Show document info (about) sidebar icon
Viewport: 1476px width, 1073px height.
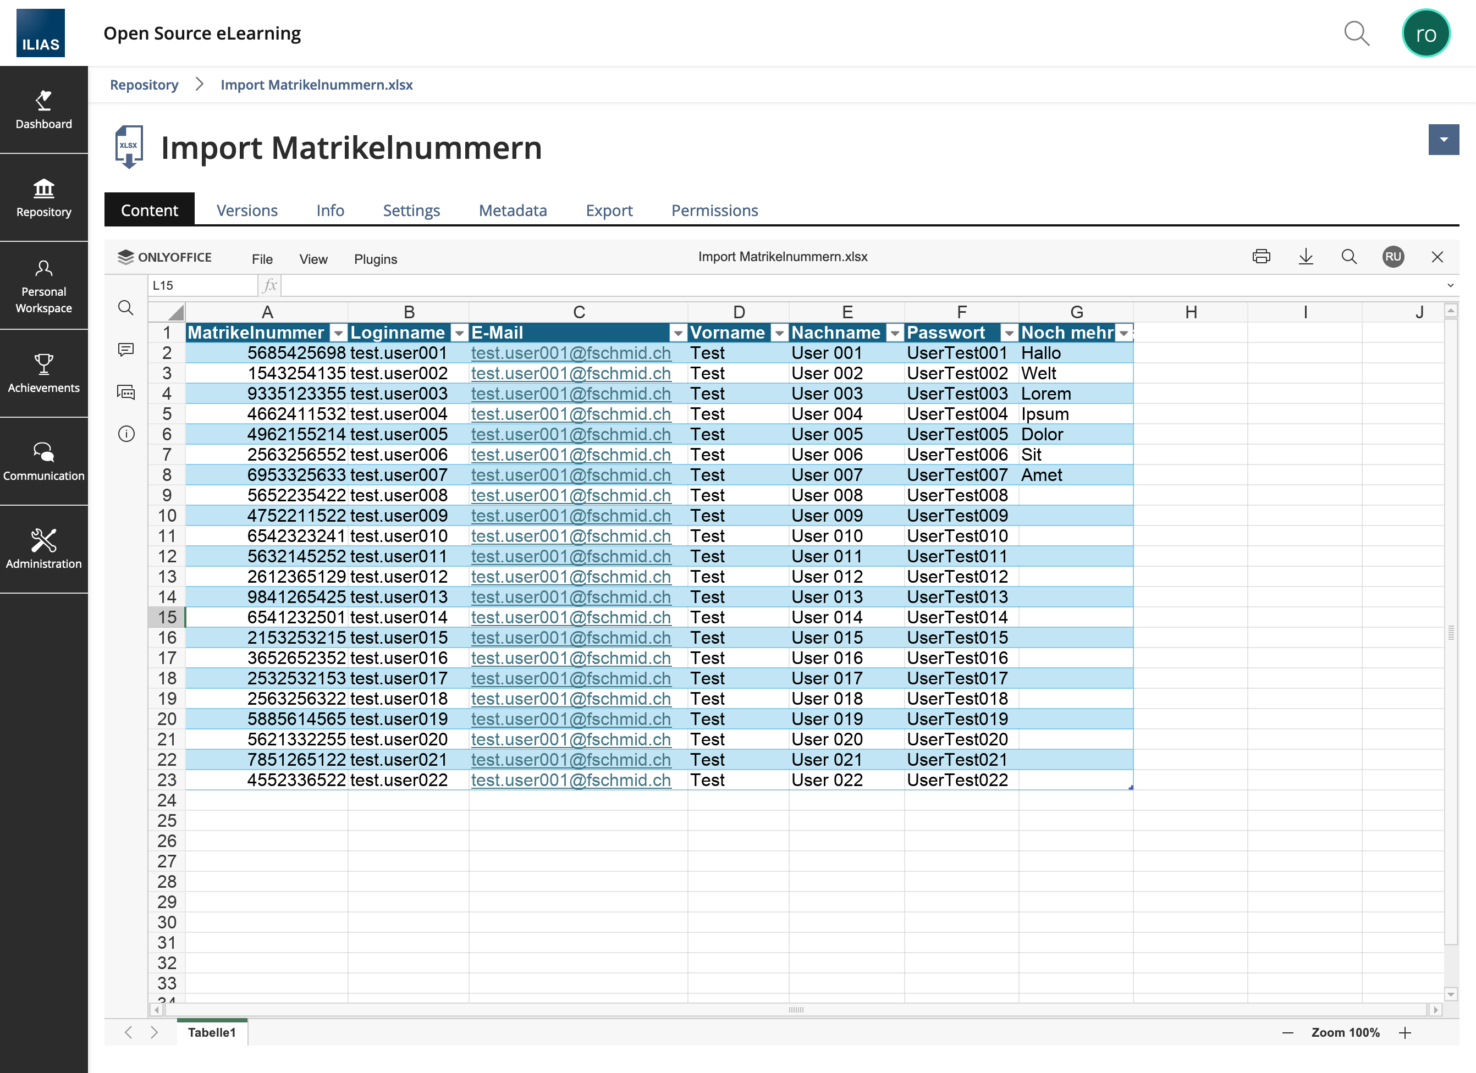(x=125, y=434)
